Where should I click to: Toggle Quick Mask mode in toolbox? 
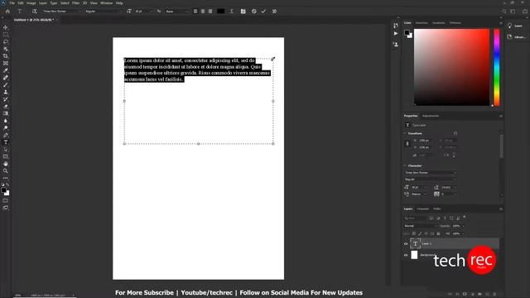(6, 200)
